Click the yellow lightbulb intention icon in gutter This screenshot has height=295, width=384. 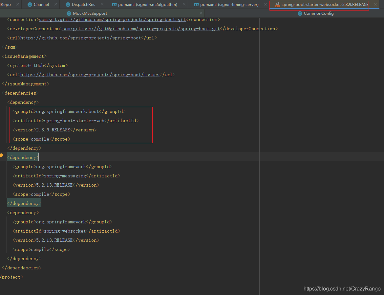[1, 155]
